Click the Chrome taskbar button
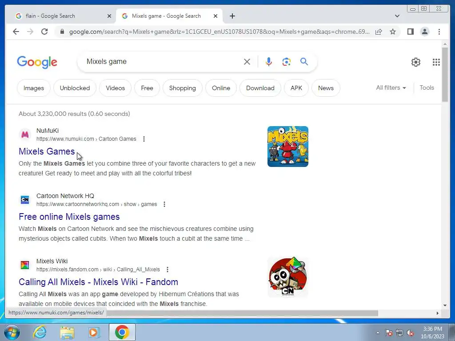The image size is (455, 341). tap(122, 332)
